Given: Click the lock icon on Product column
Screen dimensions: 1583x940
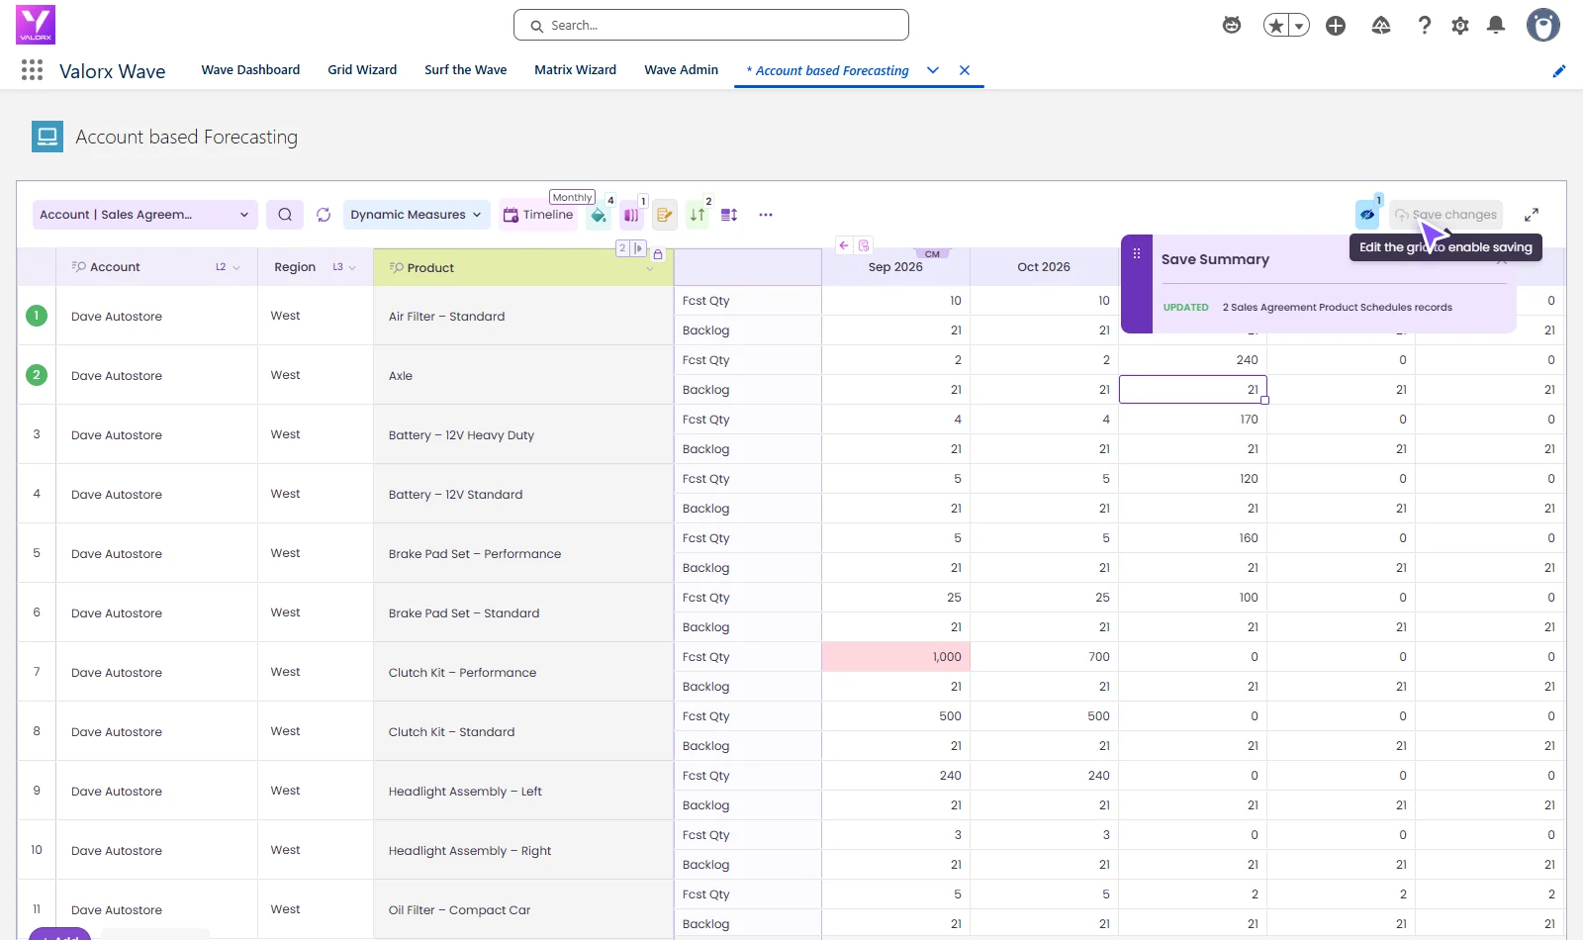Looking at the screenshot, I should tap(658, 254).
